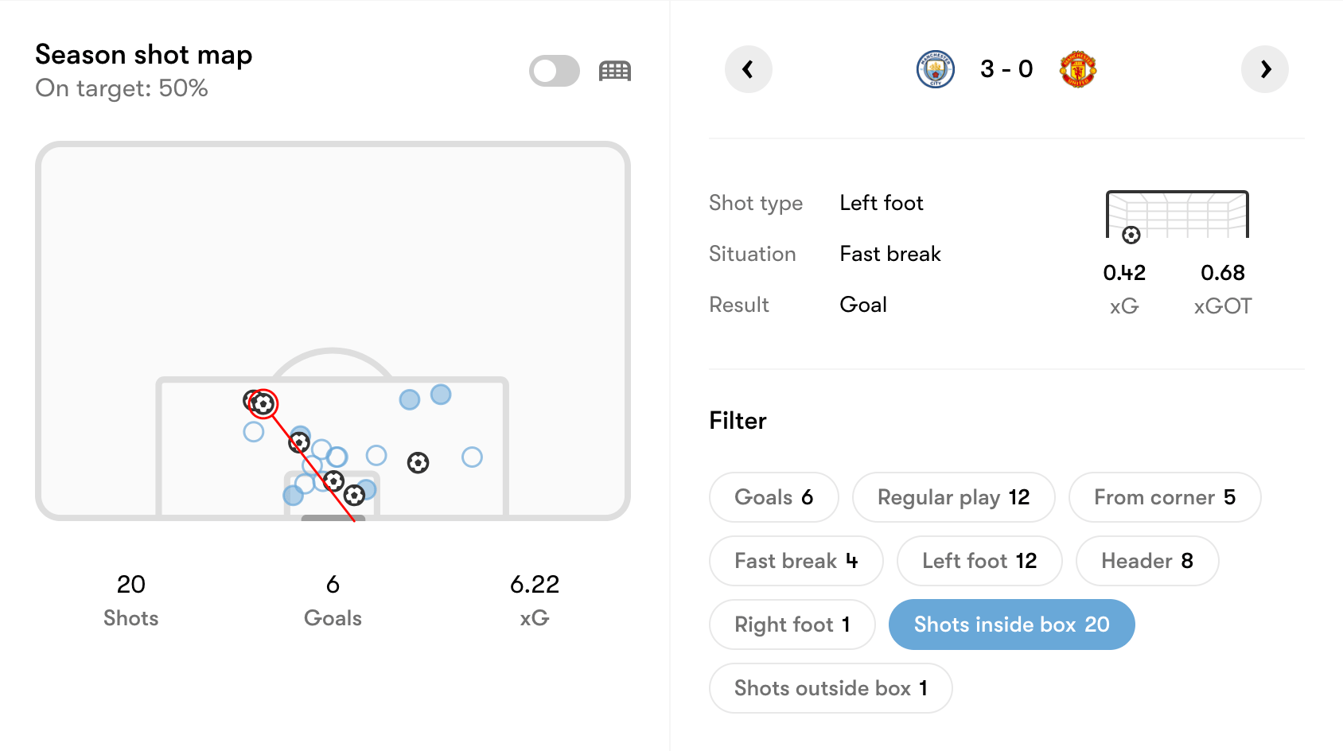Click the Manchester United crest
Image resolution: width=1343 pixels, height=751 pixels.
click(x=1078, y=69)
